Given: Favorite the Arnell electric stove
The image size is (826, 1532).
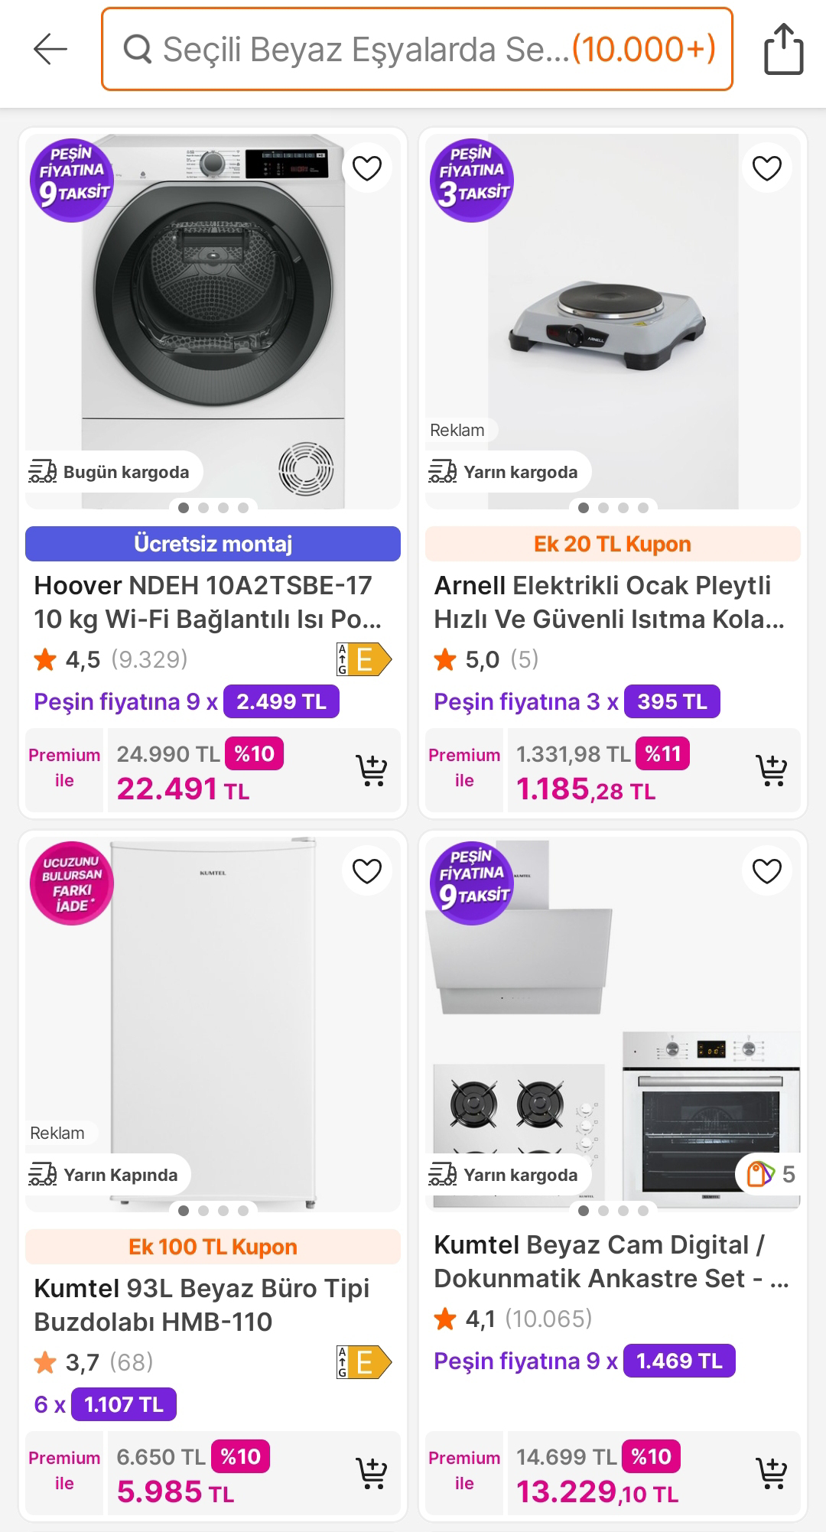Looking at the screenshot, I should pyautogui.click(x=766, y=168).
